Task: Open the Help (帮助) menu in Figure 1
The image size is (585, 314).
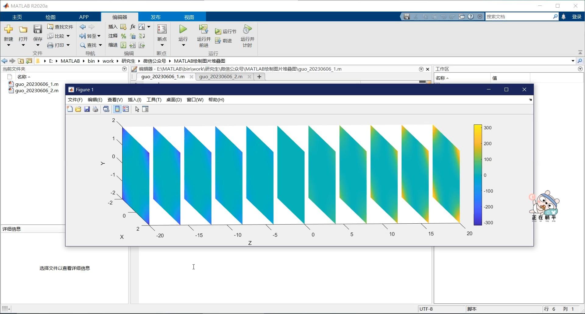Action: click(x=216, y=100)
